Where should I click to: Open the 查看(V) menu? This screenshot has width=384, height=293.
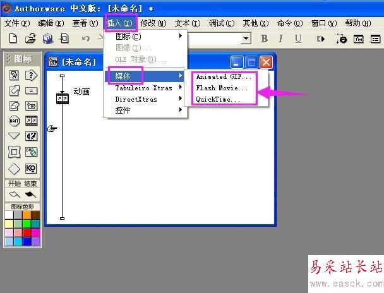point(85,23)
